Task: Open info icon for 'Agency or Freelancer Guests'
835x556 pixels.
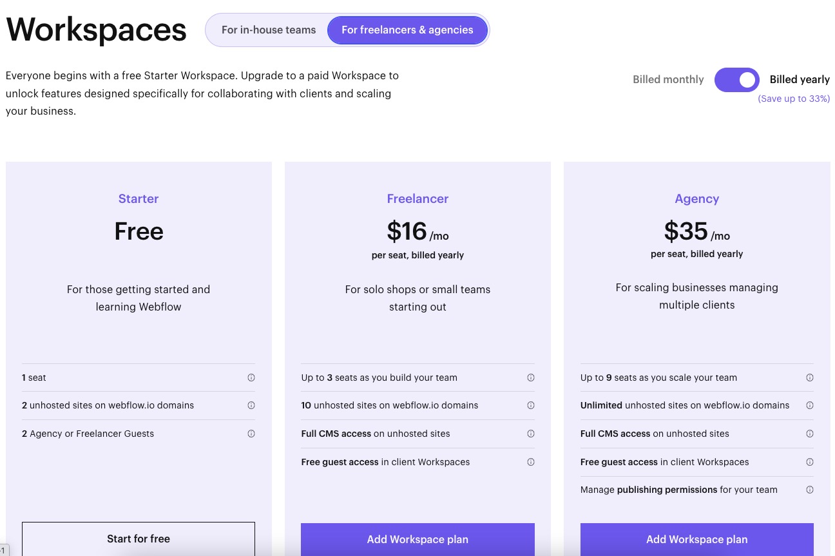Action: (251, 434)
